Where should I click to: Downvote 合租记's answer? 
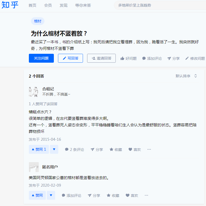54,149
